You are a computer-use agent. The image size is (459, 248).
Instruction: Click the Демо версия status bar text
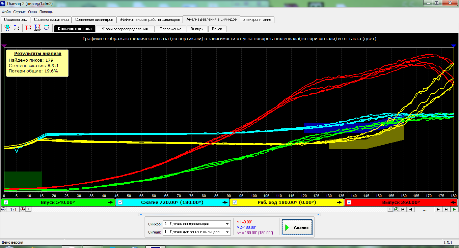click(12, 242)
